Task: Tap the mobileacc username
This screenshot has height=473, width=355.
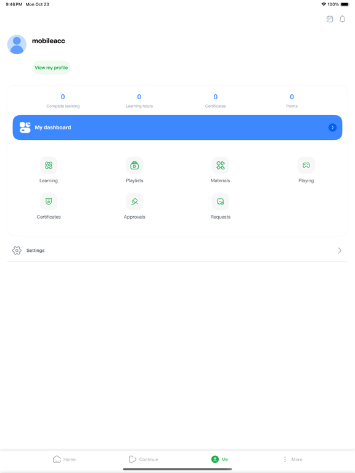Action: [48, 41]
